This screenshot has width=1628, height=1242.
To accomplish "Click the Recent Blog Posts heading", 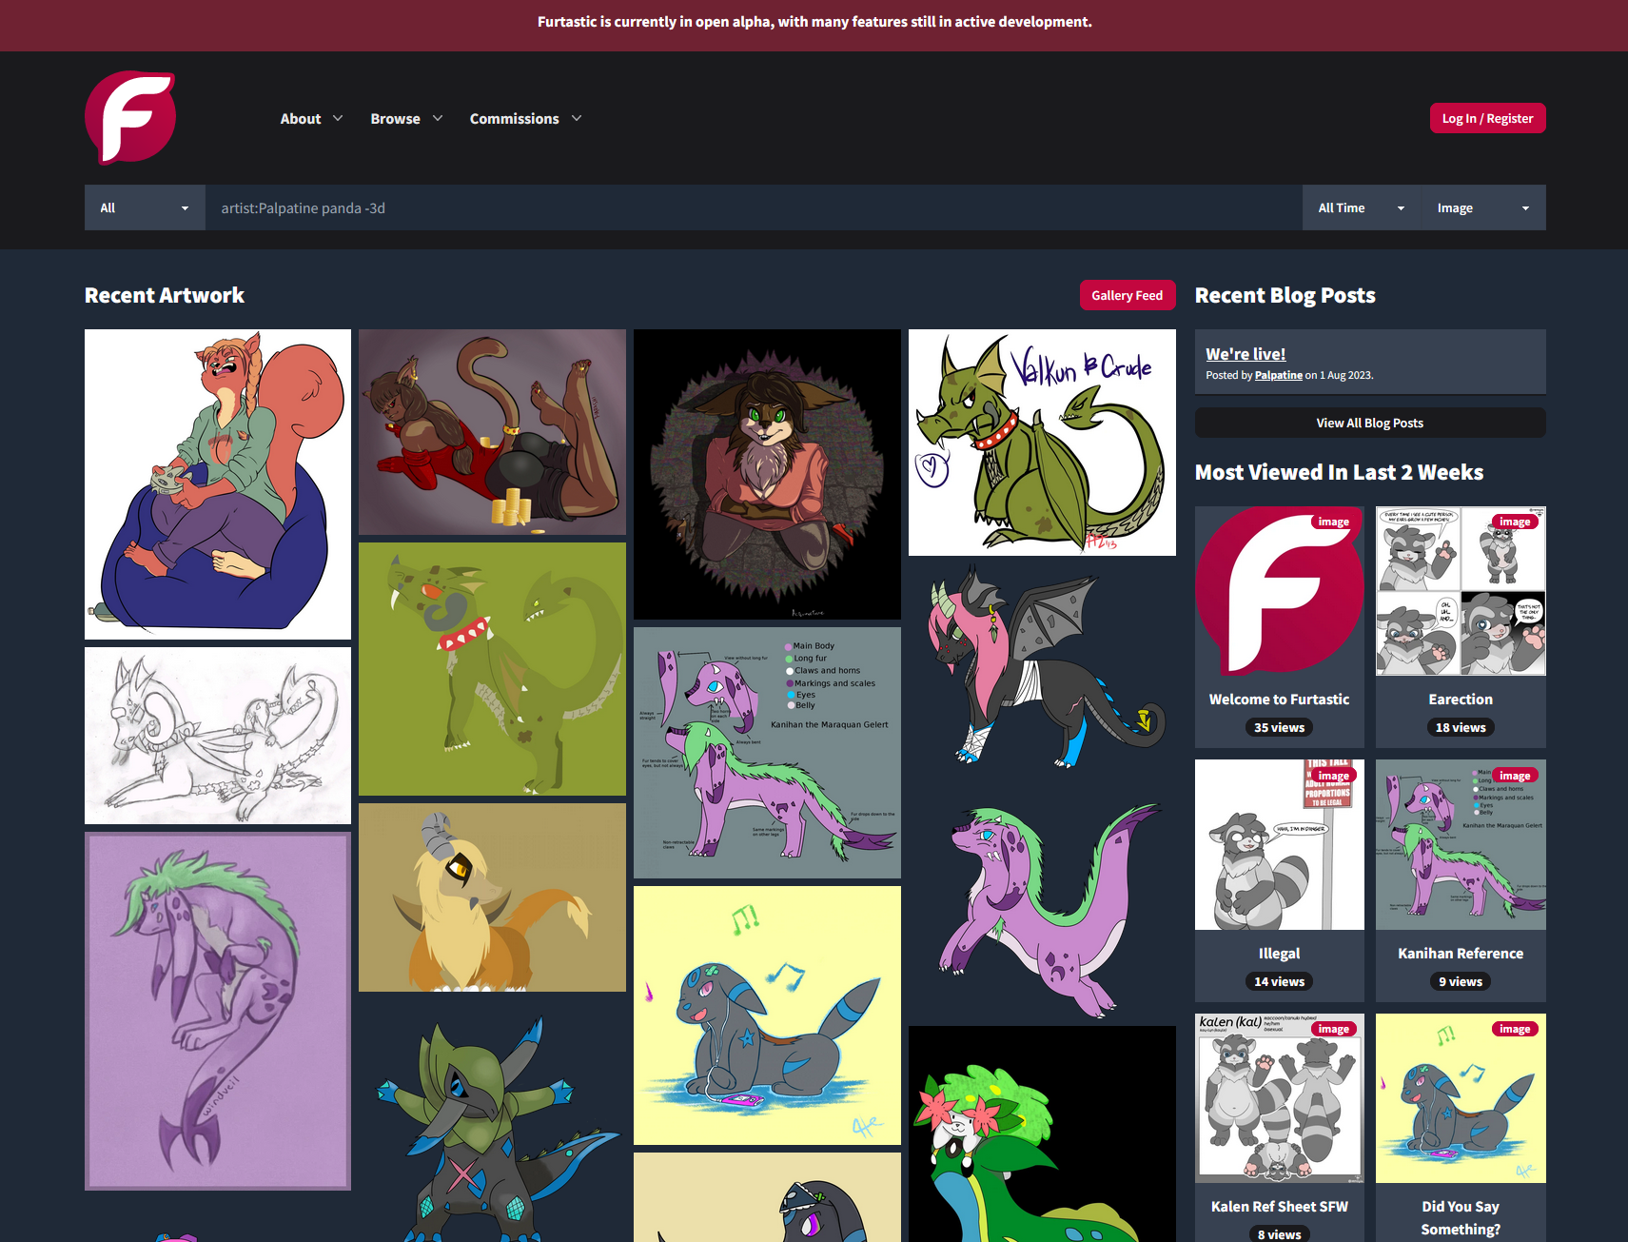I will tap(1285, 295).
